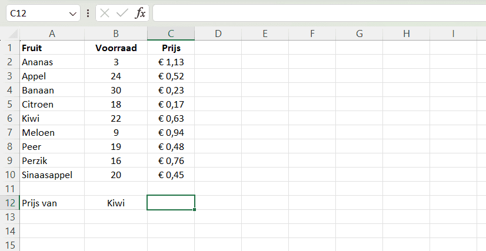Screen dimensions: 486x251
Task: Select column F header
Action: (312, 34)
